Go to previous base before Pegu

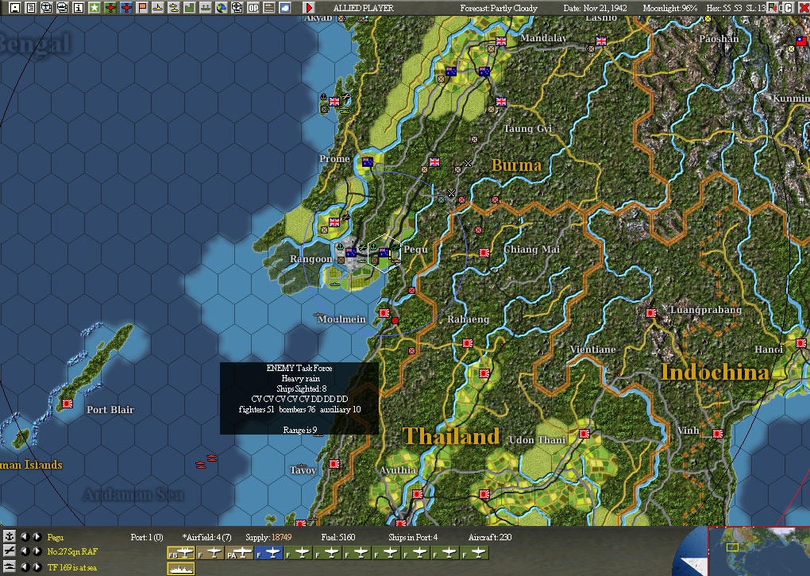coord(25,537)
